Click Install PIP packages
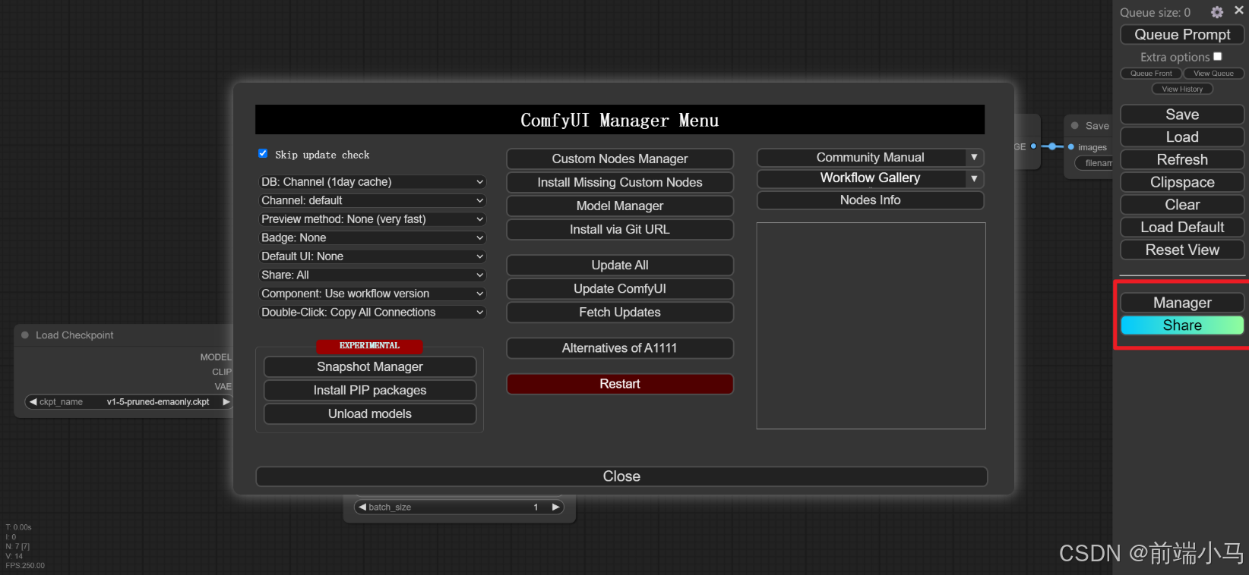This screenshot has width=1249, height=575. coord(370,390)
